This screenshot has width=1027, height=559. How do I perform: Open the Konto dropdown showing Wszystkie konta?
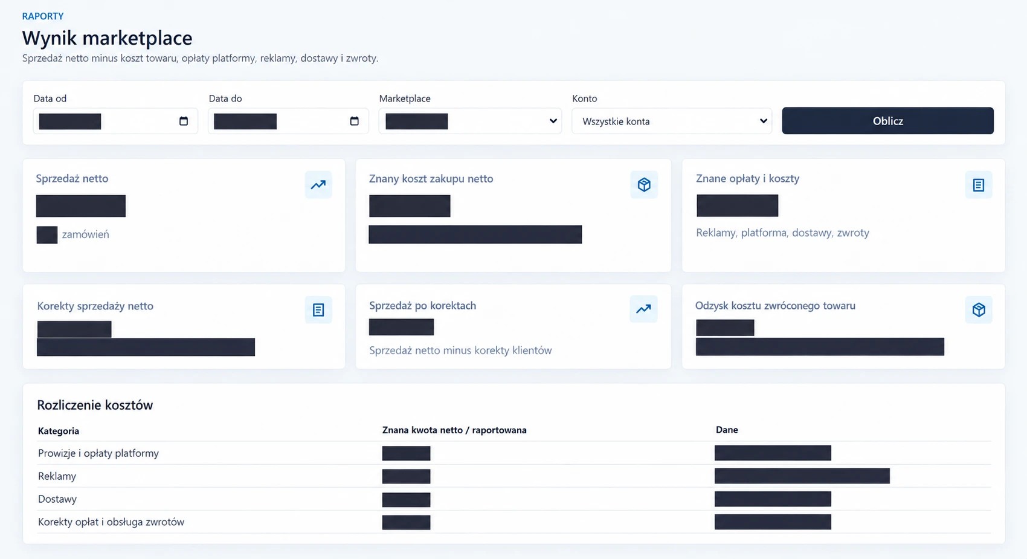coord(672,121)
